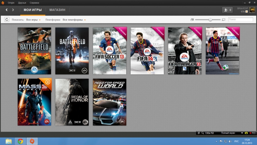
Task: Click the refresh games list icon
Action: point(7,20)
